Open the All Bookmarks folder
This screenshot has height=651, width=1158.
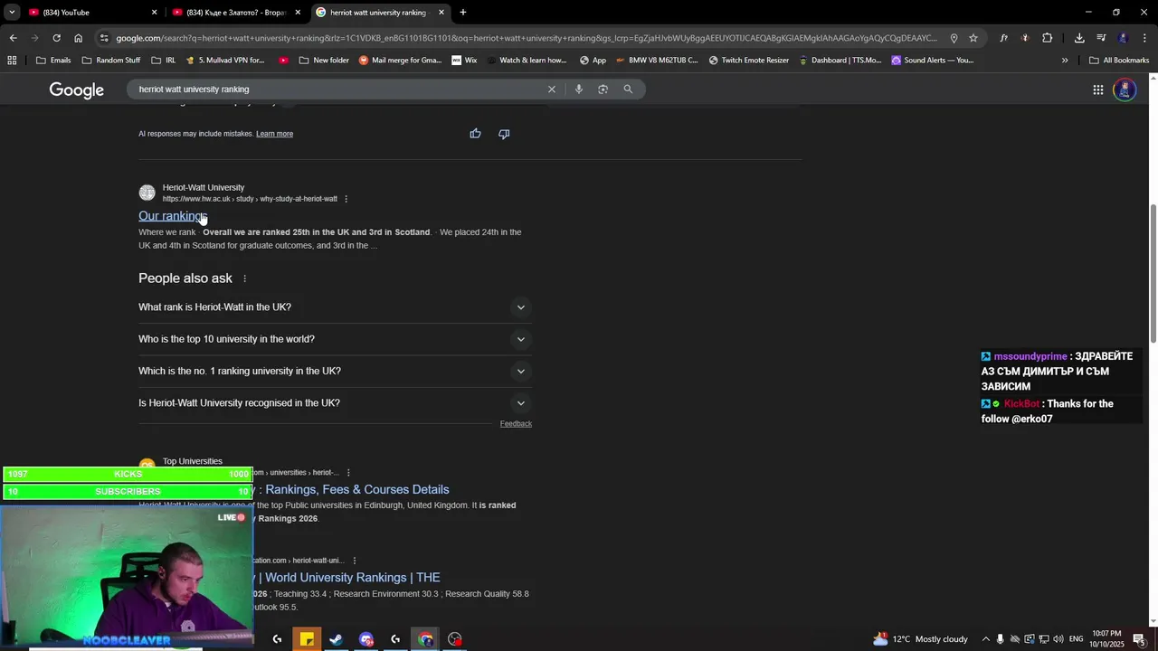pyautogui.click(x=1119, y=61)
